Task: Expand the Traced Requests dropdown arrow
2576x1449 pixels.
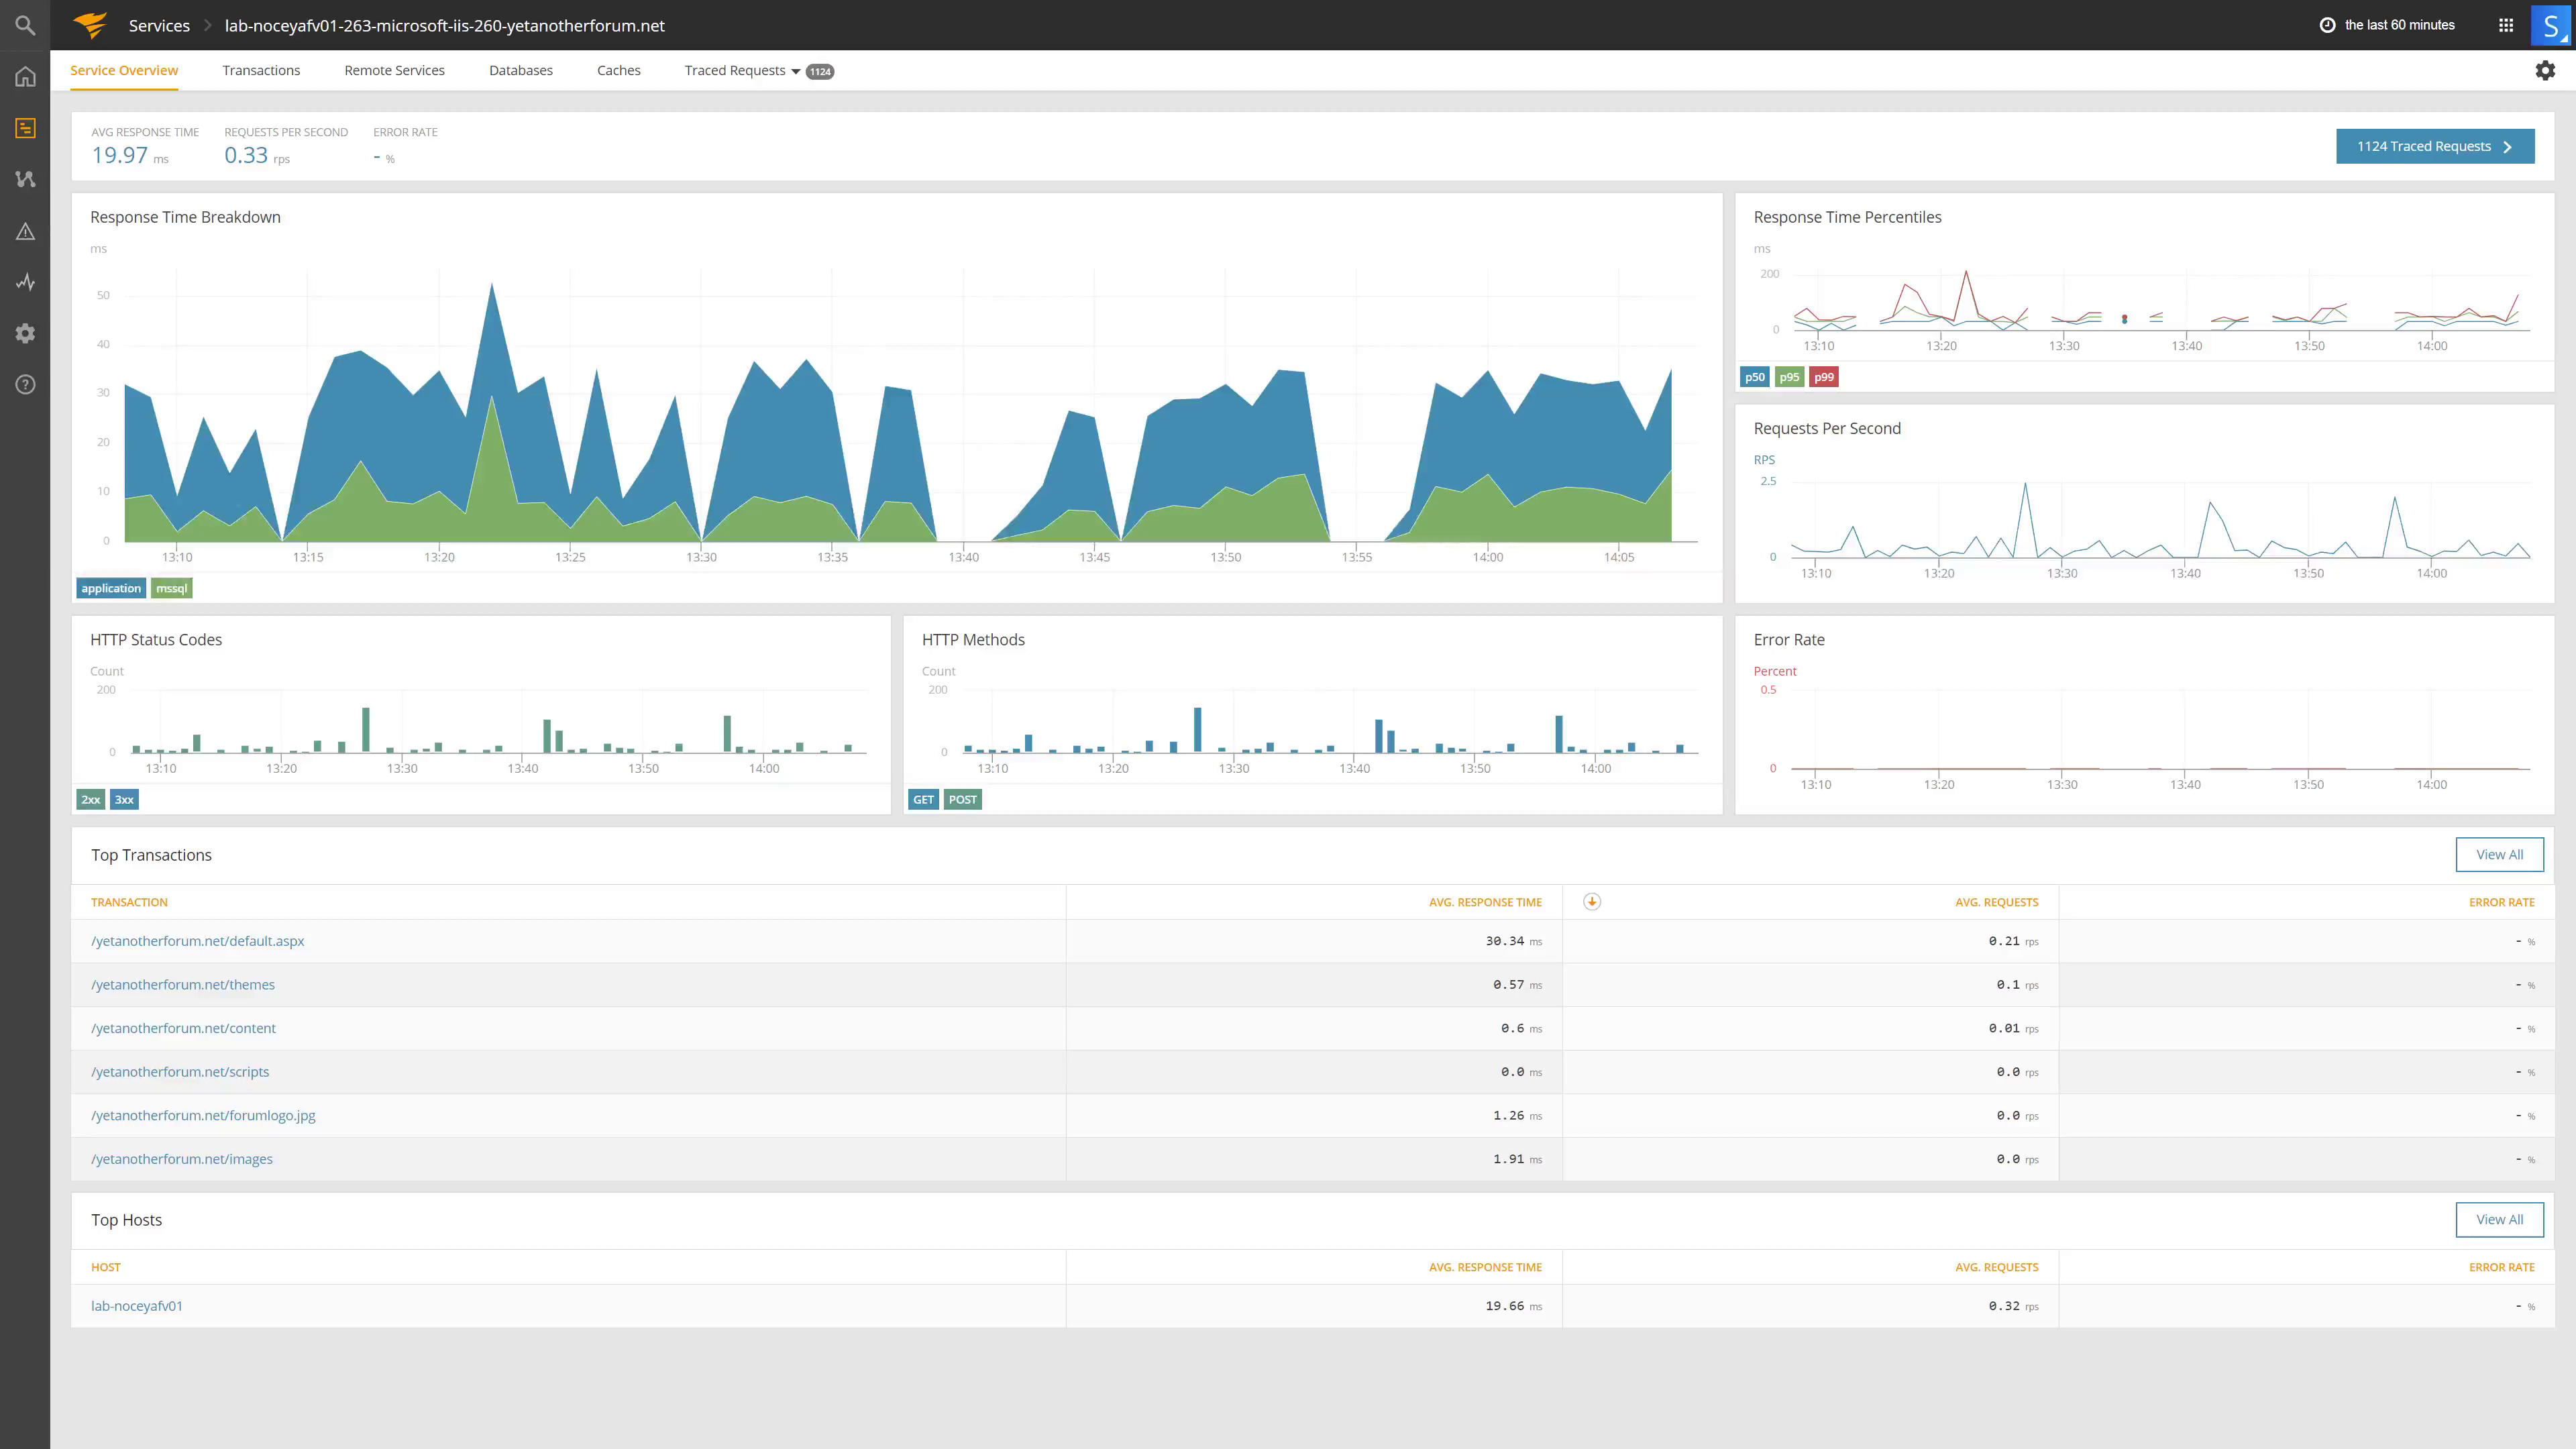Action: pyautogui.click(x=796, y=71)
